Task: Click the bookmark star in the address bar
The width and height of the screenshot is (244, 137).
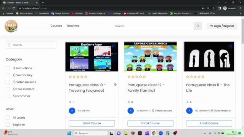Action: pyautogui.click(x=213, y=8)
